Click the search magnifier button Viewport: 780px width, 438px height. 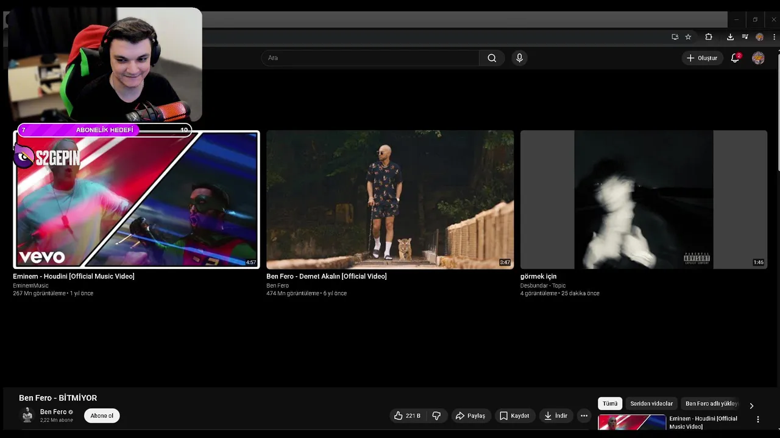(x=492, y=58)
